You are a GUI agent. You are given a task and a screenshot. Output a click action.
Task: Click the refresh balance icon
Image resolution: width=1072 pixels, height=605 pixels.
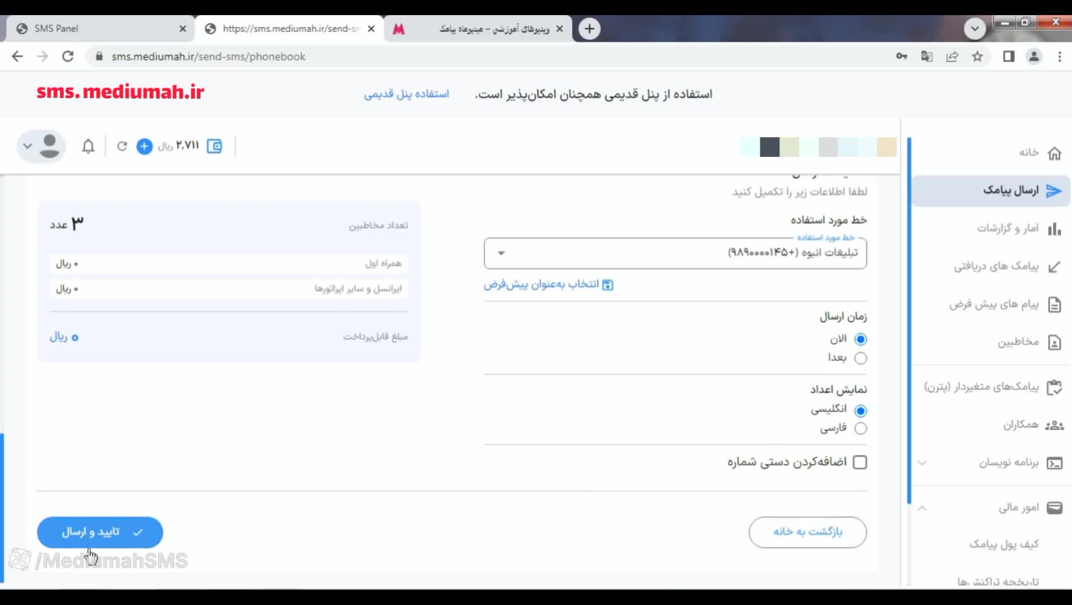(122, 146)
